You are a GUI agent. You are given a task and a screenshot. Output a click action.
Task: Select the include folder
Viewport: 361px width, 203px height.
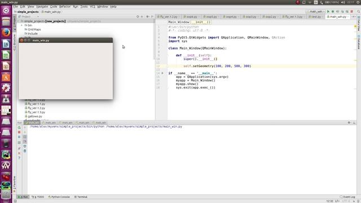point(33,34)
